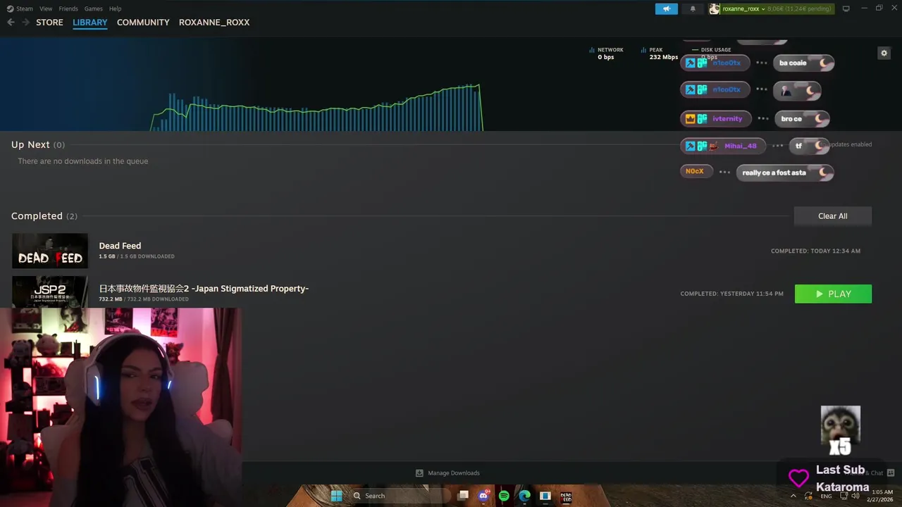Switch to the LIBRARY tab
902x507 pixels.
[90, 23]
